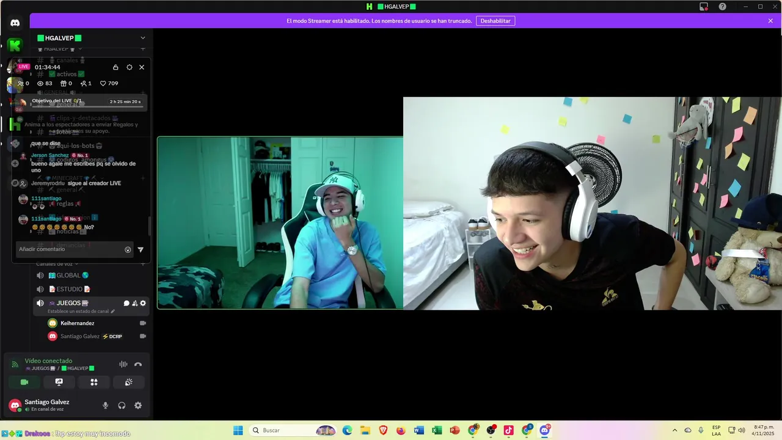Select the green K server icon
Viewport: 782px width, 440px height.
[x=15, y=45]
